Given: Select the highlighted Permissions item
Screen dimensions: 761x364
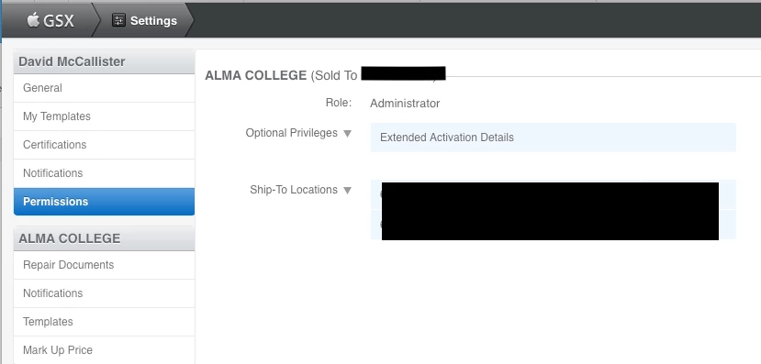Looking at the screenshot, I should pos(104,202).
